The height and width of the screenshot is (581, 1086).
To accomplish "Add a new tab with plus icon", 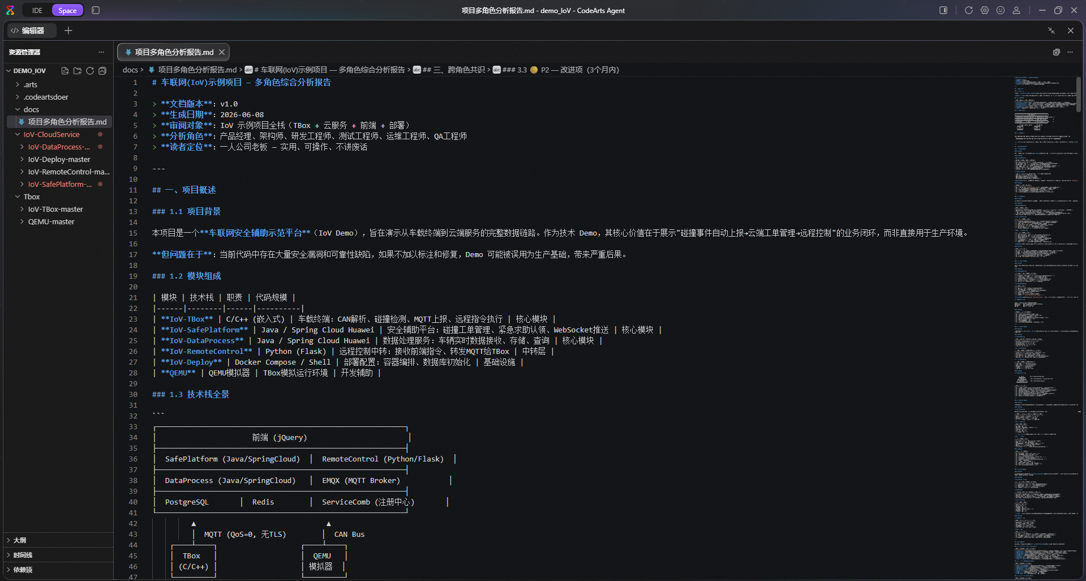I will pos(68,31).
